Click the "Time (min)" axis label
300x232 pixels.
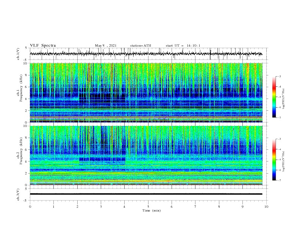pos(152,210)
